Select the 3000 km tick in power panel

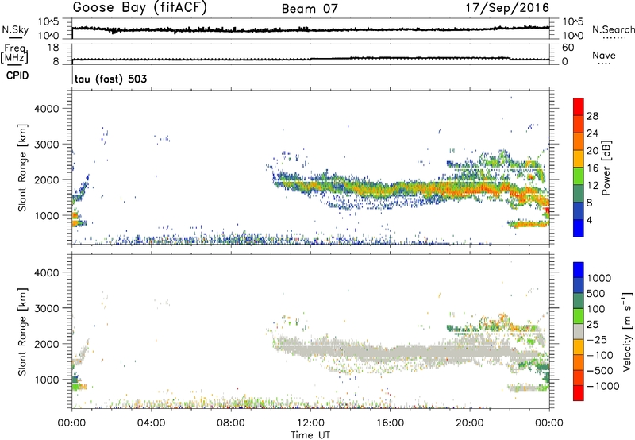tap(46, 145)
